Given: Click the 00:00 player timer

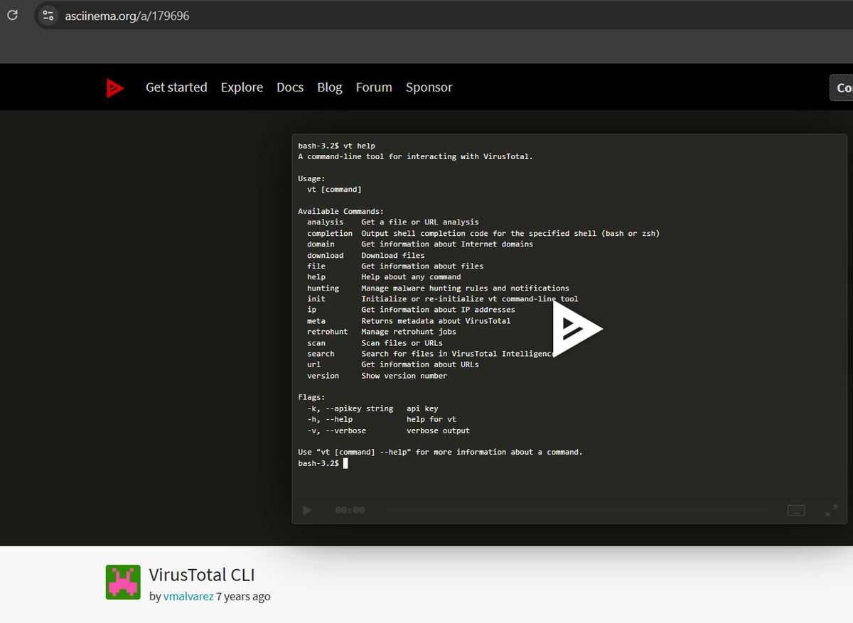Looking at the screenshot, I should click(350, 510).
